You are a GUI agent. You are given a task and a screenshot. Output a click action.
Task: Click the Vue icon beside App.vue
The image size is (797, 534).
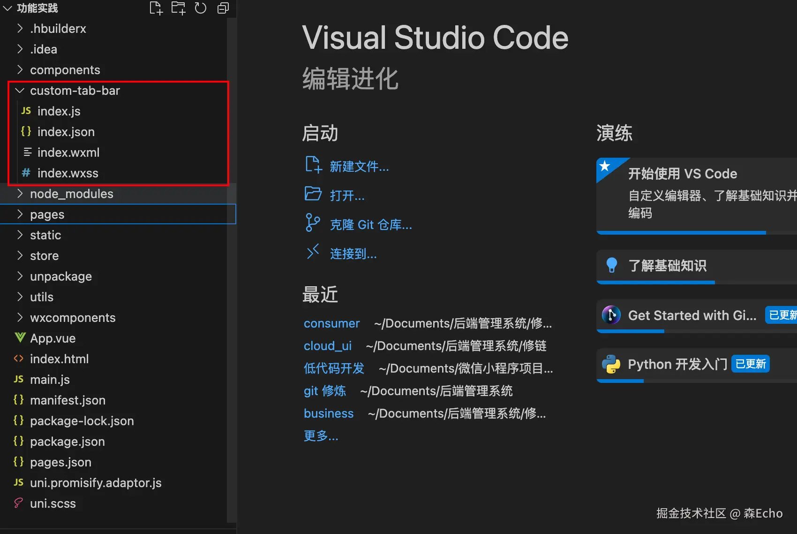click(20, 337)
